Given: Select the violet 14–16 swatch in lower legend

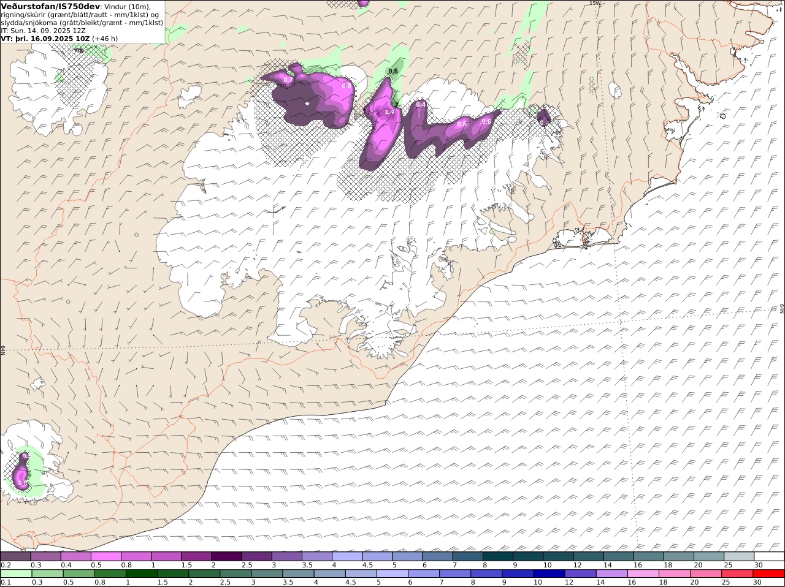Looking at the screenshot, I should click(x=613, y=574).
